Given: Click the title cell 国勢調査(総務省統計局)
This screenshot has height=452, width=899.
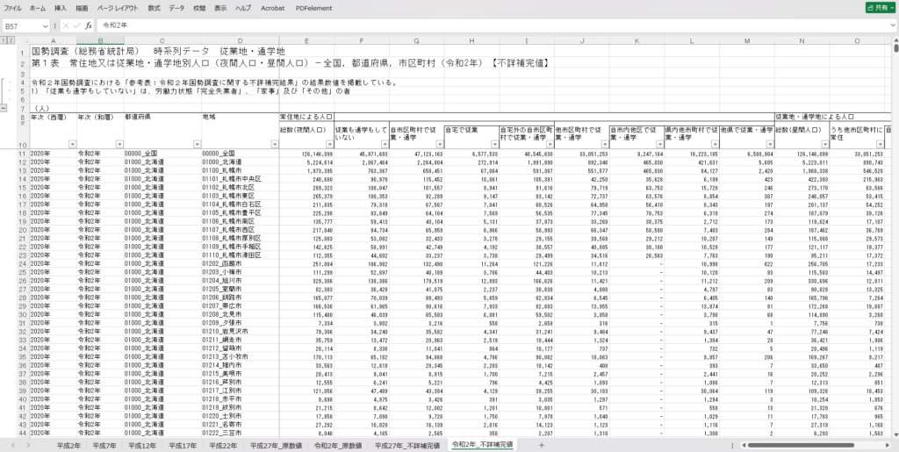Looking at the screenshot, I should click(85, 52).
